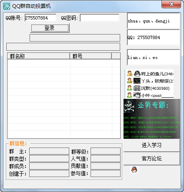184x192 pixels.
Task: Click the 群主 info field
Action: point(49,151)
